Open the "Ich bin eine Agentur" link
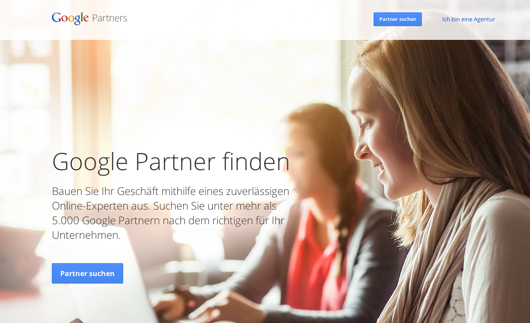530x323 pixels. tap(468, 19)
